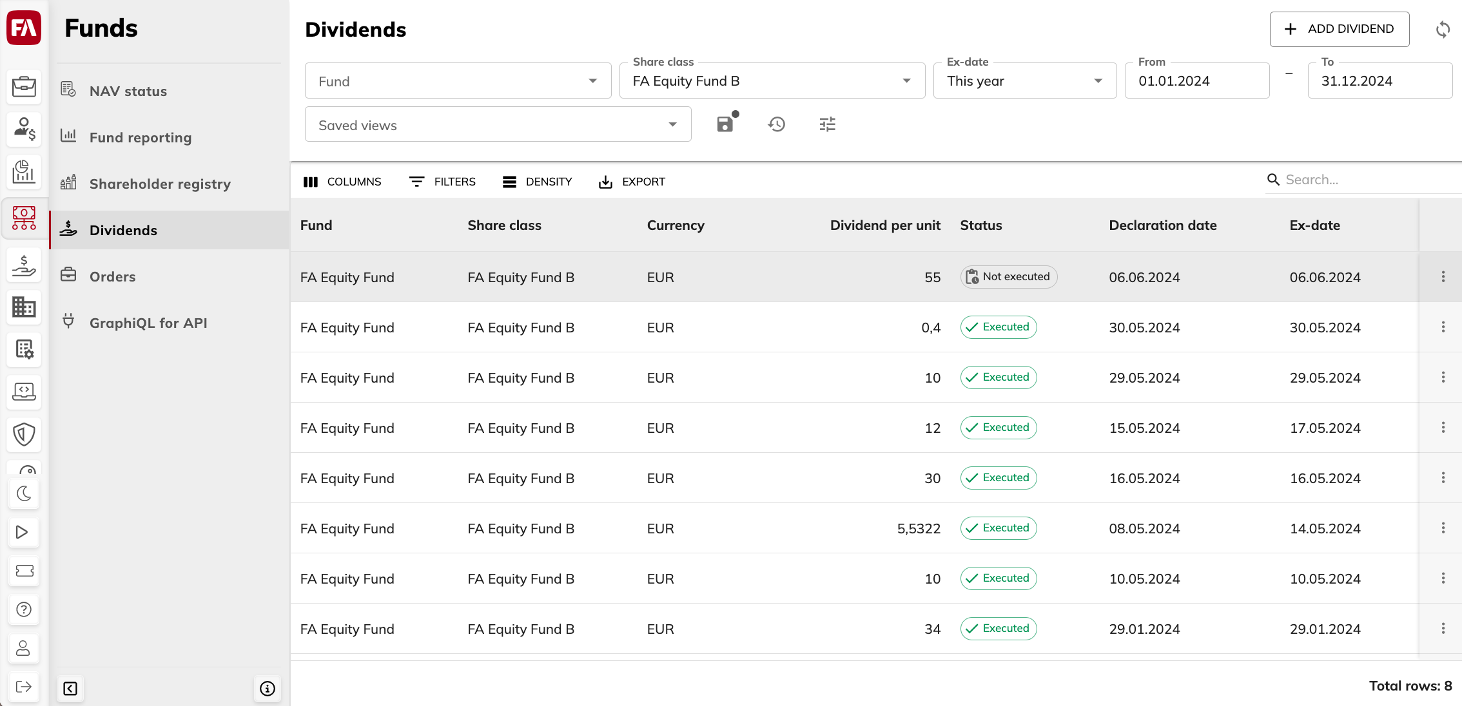Sort by Declaration date column header
Image resolution: width=1462 pixels, height=706 pixels.
pos(1162,225)
